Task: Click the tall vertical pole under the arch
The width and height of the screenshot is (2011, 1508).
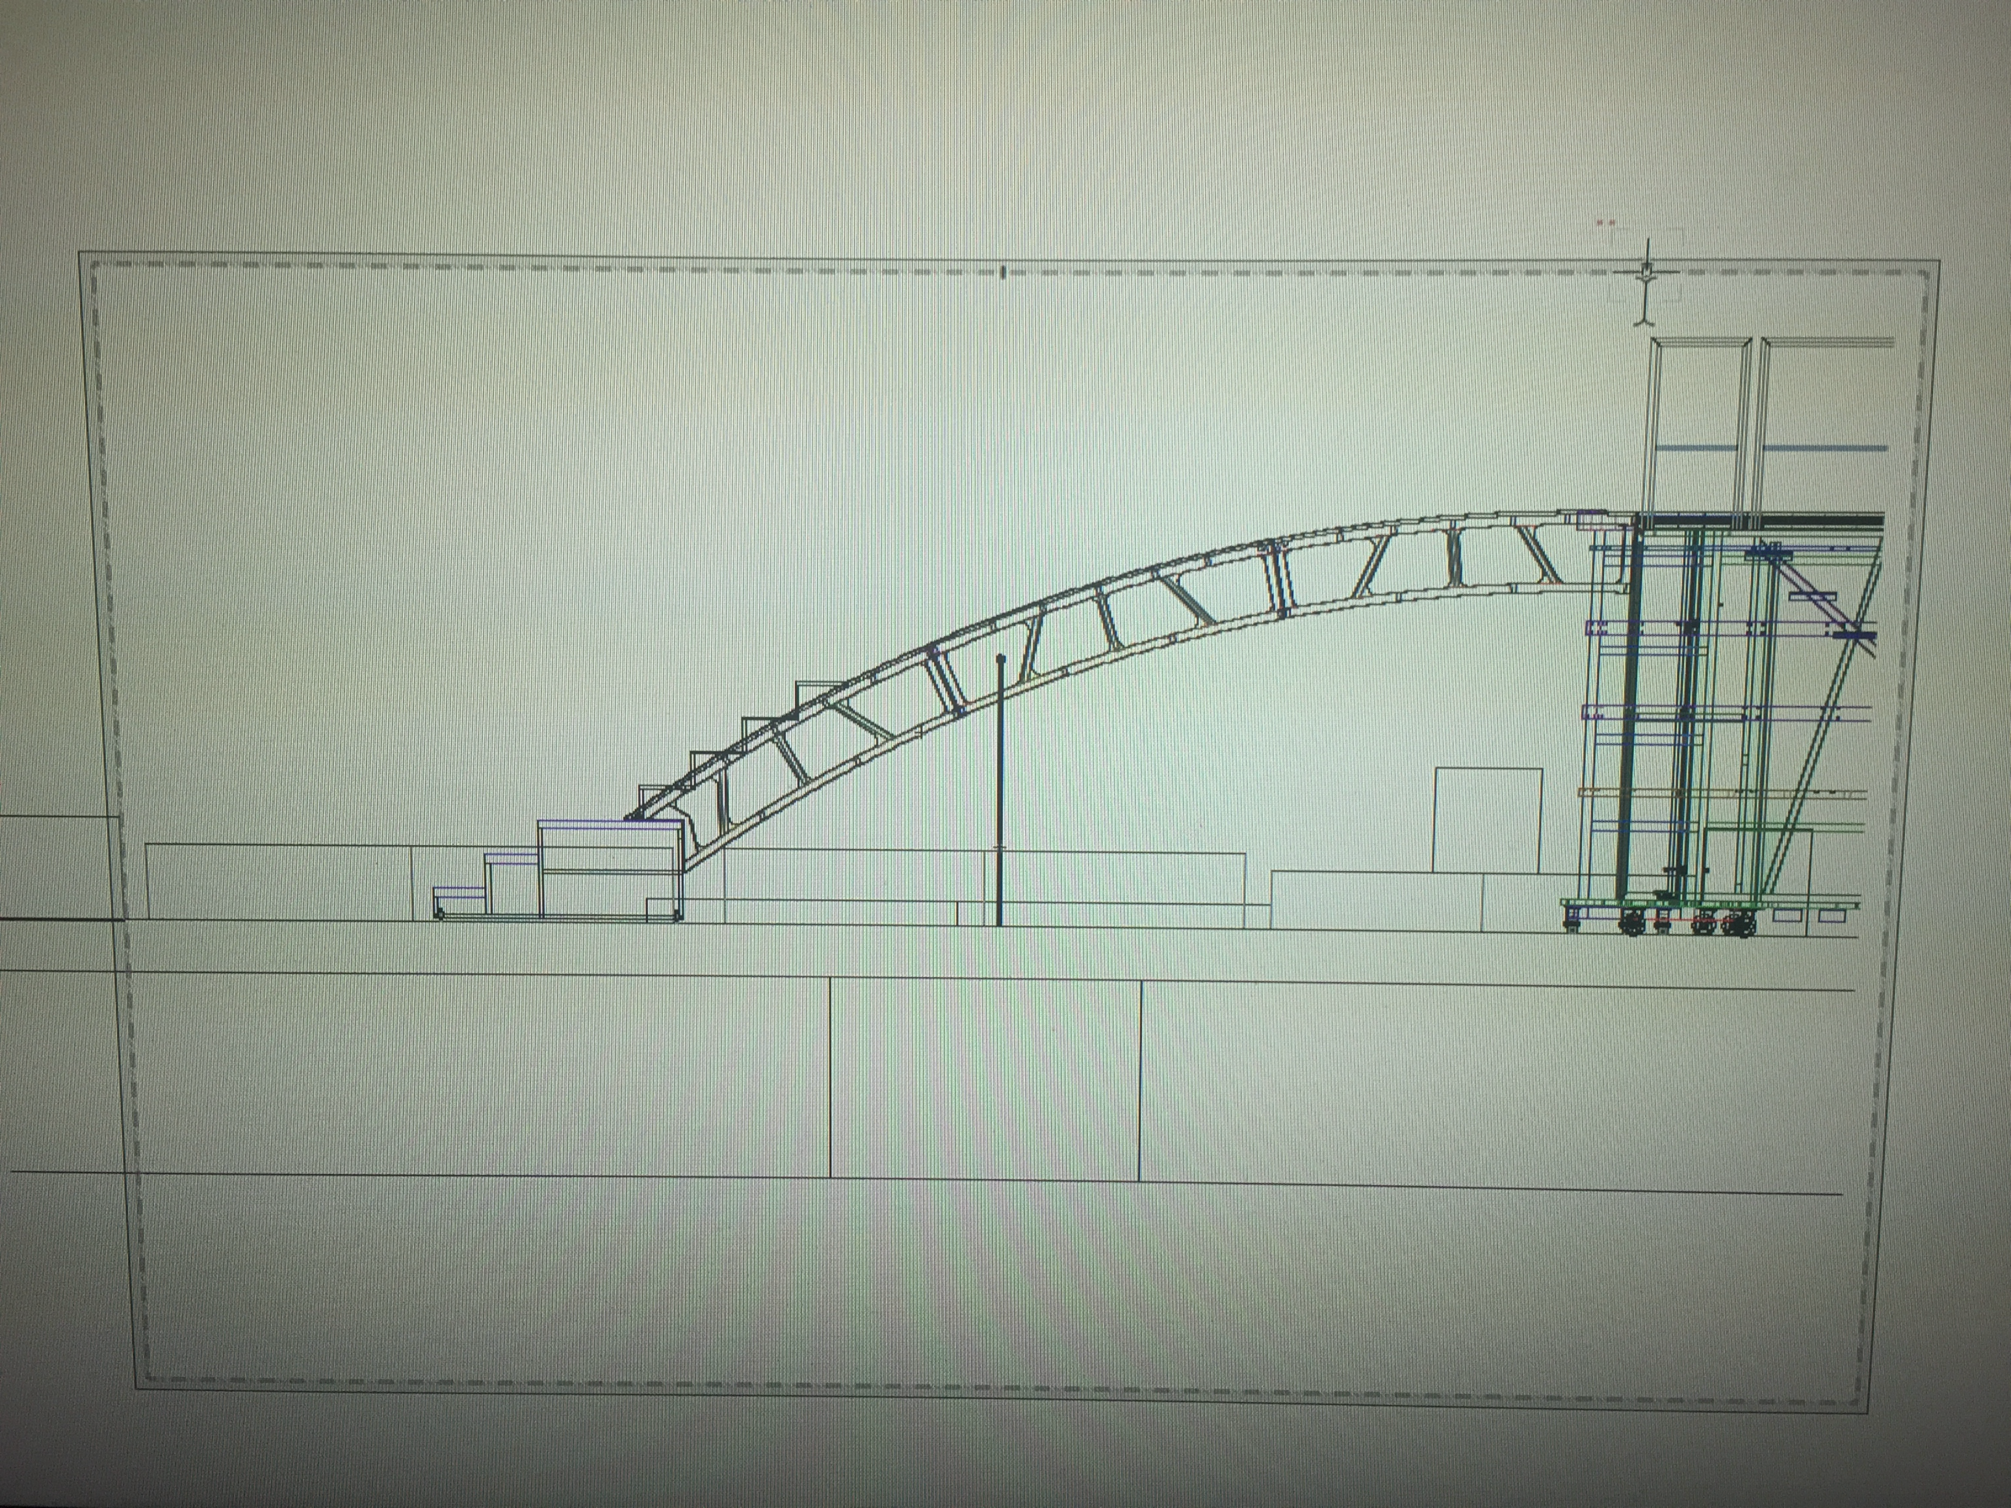Action: (1000, 781)
